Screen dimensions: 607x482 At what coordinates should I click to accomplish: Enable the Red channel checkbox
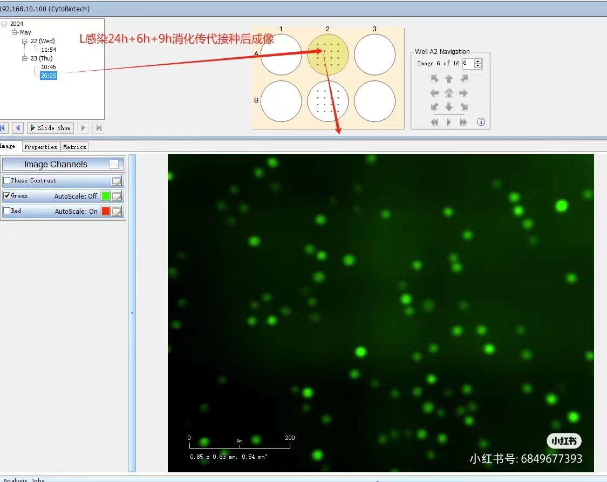click(6, 211)
